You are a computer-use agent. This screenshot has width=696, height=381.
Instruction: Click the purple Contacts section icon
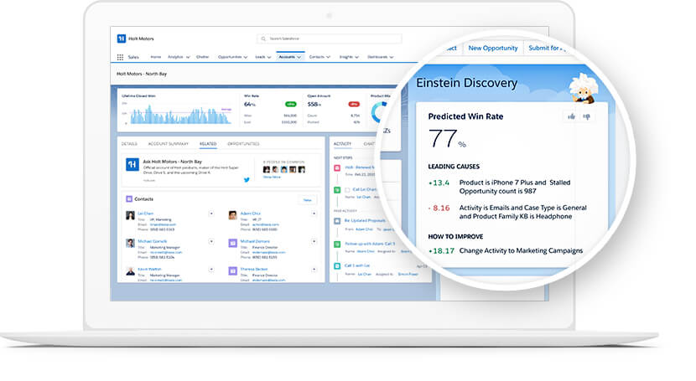coord(129,199)
